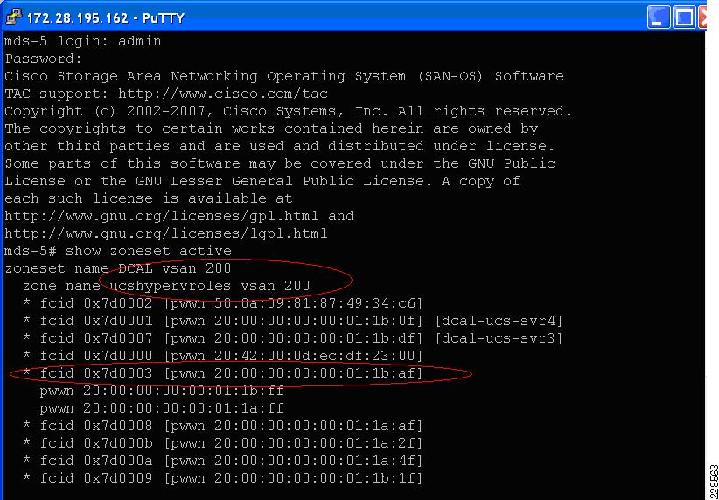Click the lgpl.html URL line

click(x=166, y=233)
